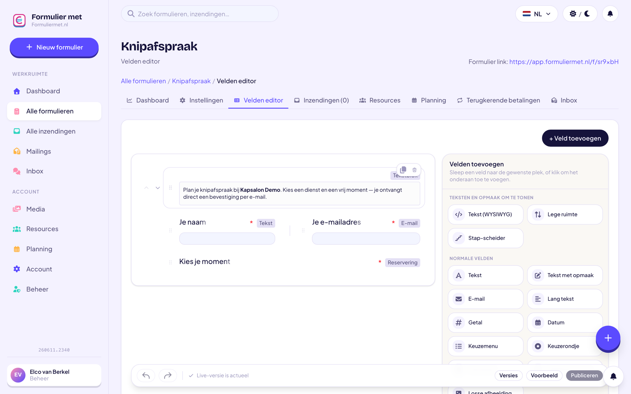The width and height of the screenshot is (631, 394).
Task: Click the Je e-mailadres input box
Action: pyautogui.click(x=366, y=239)
